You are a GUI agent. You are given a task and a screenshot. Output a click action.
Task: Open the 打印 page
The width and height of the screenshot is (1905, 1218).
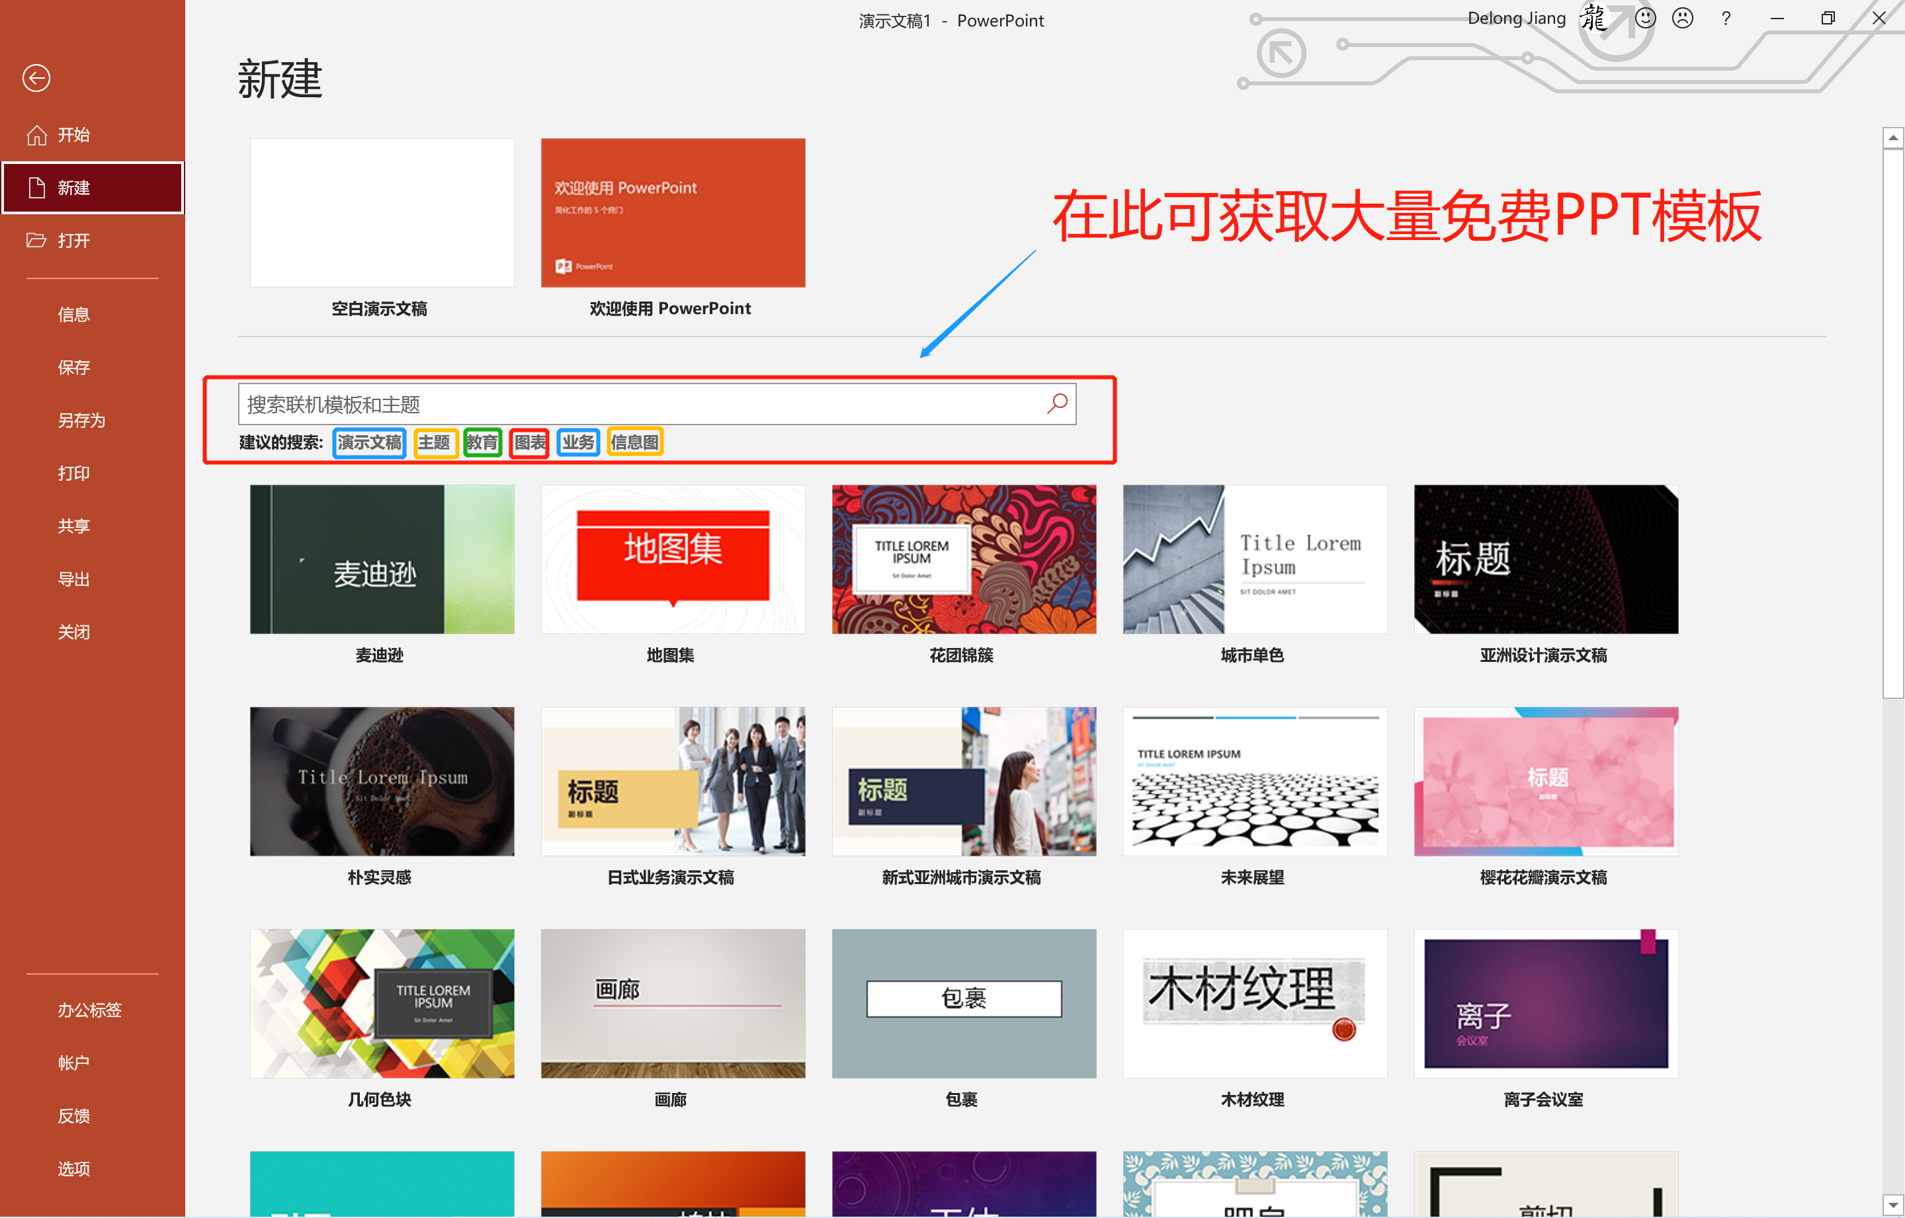(x=73, y=473)
